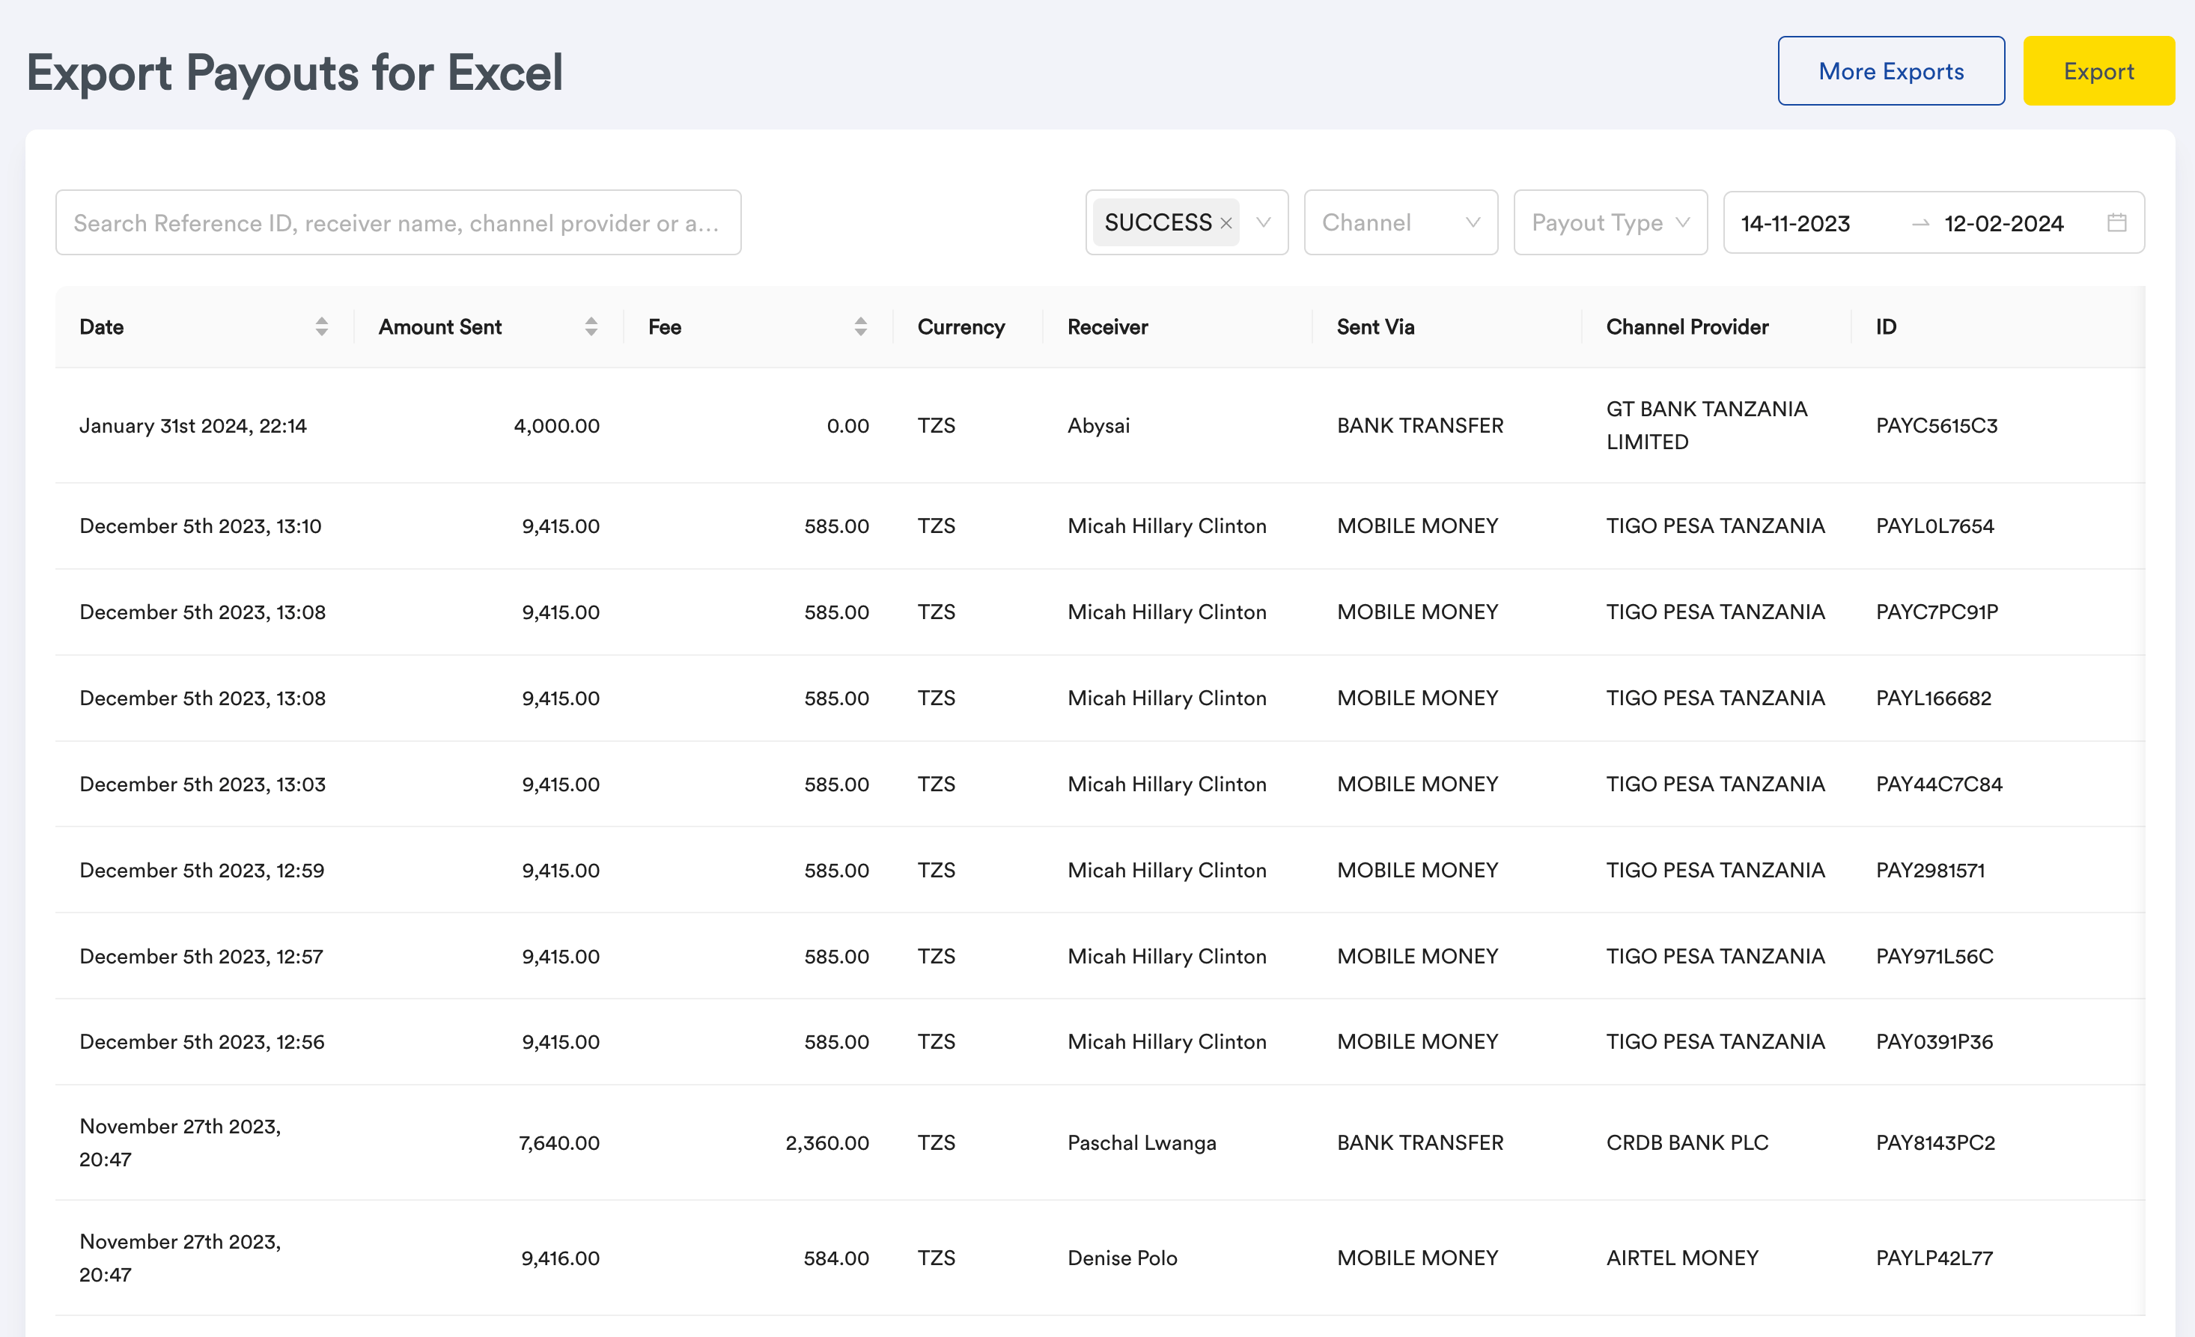Click the ID column header
2195x1337 pixels.
tap(1886, 327)
